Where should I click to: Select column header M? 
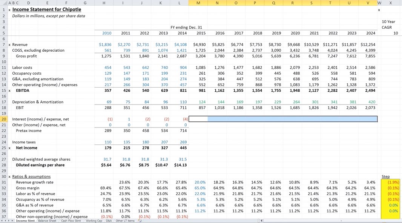click(198, 3)
